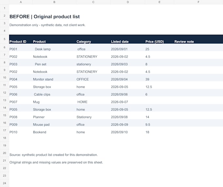Viewport: 223px width, 187px height.
Task: Select the 'Mouse pad' cell
Action: click(54, 123)
